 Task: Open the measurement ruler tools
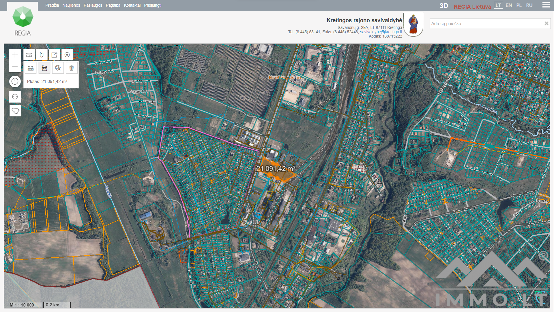tap(29, 55)
